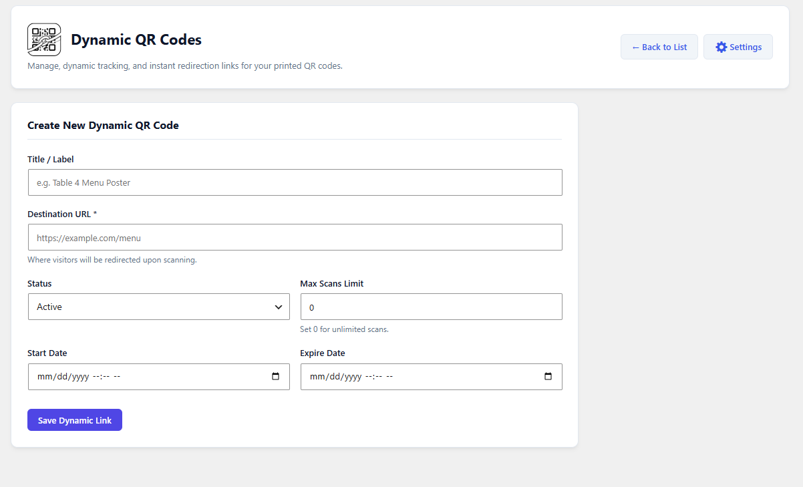Click into the Max Scans Limit field
803x487 pixels.
tap(432, 307)
